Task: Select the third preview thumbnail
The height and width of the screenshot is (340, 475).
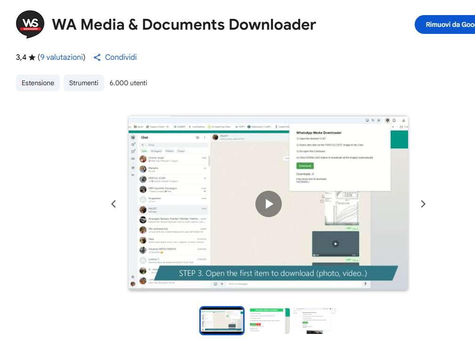Action: 314,321
